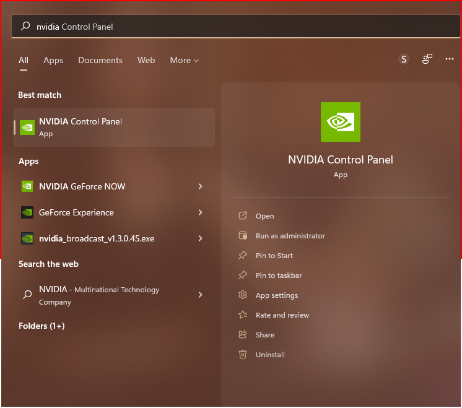Click the search box showing nvidia Control Panel
The width and height of the screenshot is (462, 408).
click(x=235, y=27)
